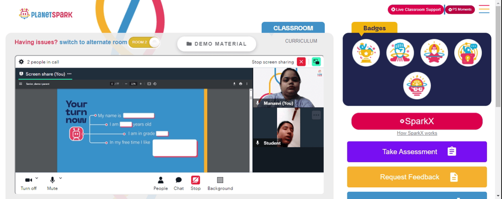The height and width of the screenshot is (199, 502).
Task: Rotate the PDF document
Action: pyautogui.click(x=155, y=84)
